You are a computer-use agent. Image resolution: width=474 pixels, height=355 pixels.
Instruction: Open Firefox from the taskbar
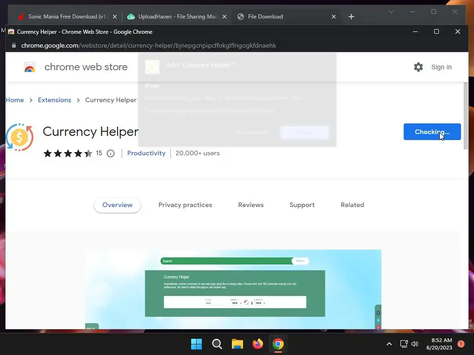pos(258,344)
